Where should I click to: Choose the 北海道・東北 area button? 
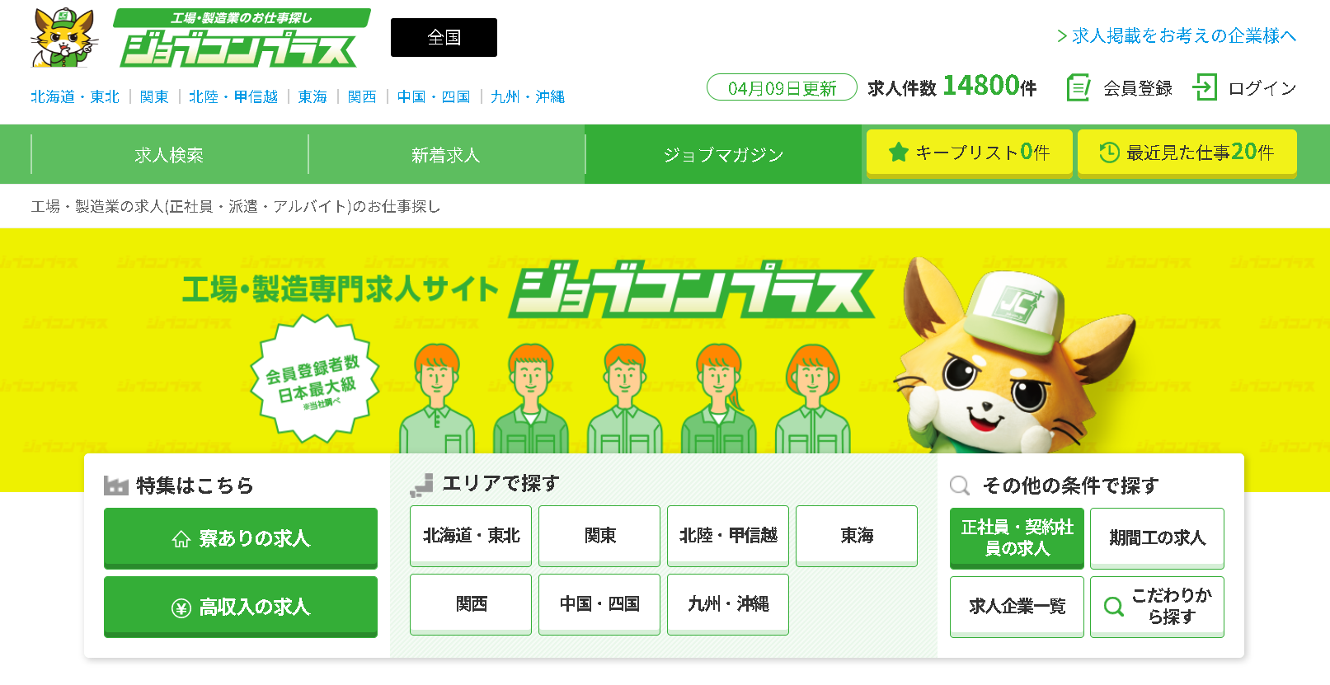point(471,536)
